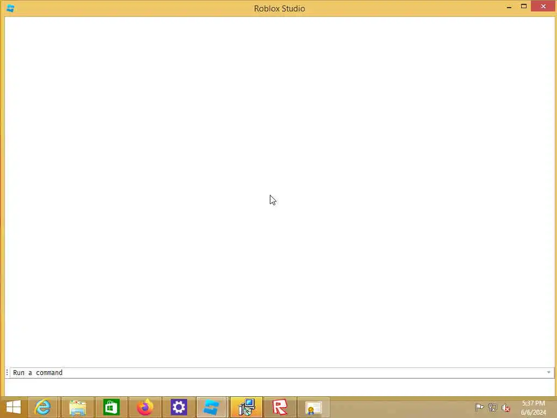Close the Roblox Studio window
This screenshot has width=557, height=418.
[x=543, y=6]
